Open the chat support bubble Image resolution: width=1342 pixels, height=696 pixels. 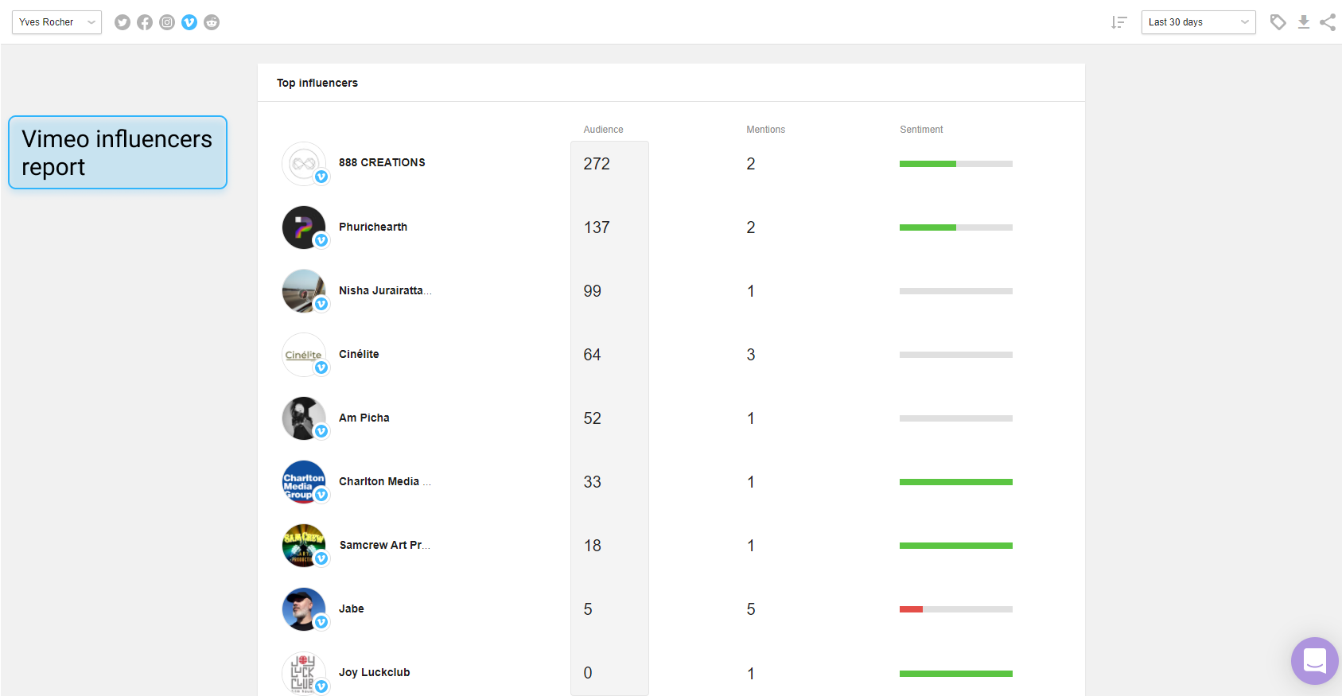coord(1315,661)
